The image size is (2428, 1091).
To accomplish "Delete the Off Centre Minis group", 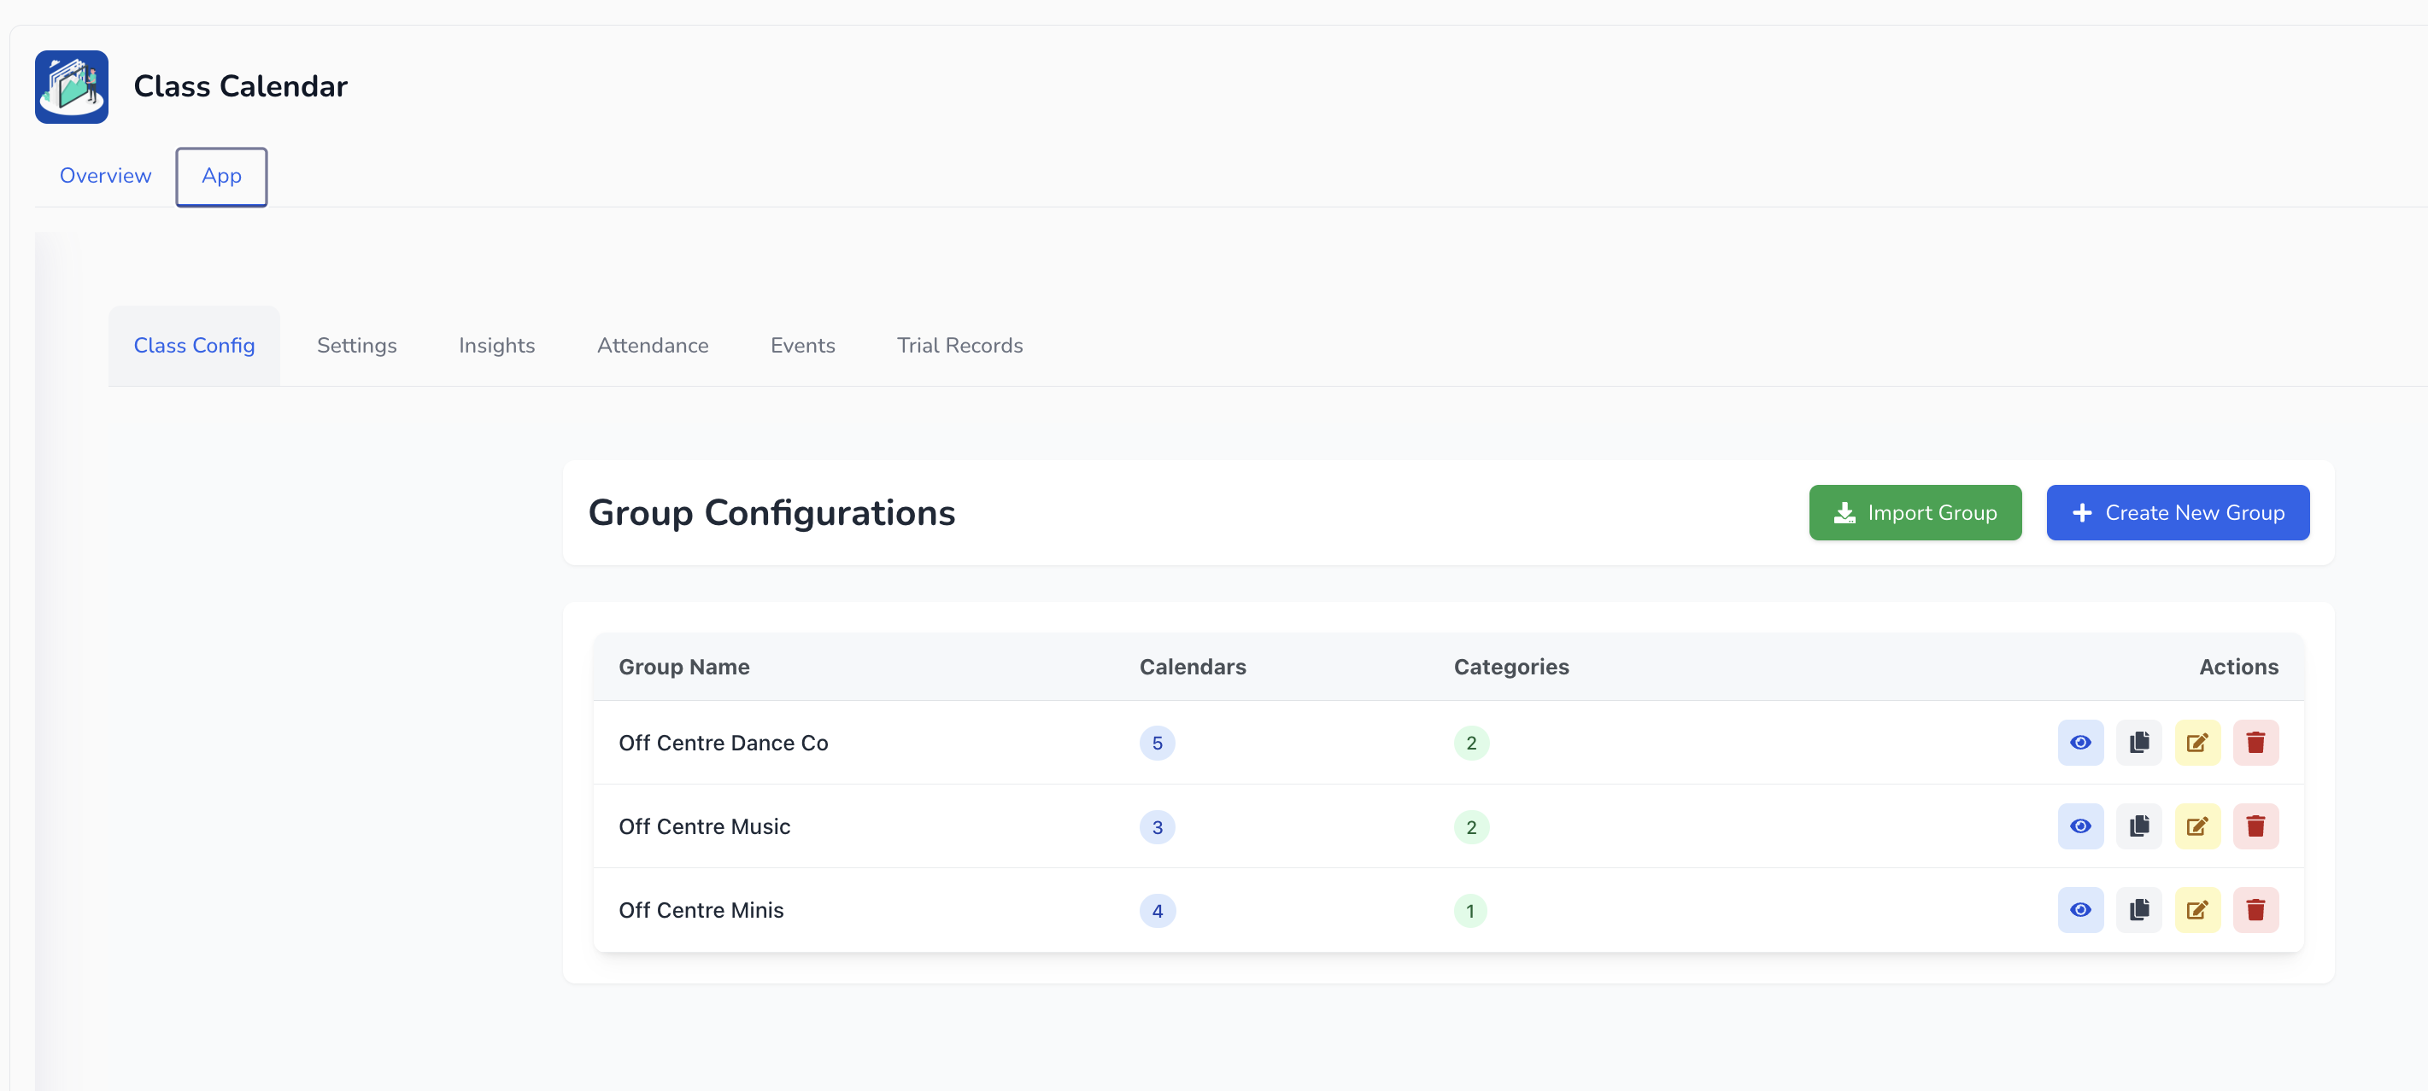I will tap(2255, 910).
